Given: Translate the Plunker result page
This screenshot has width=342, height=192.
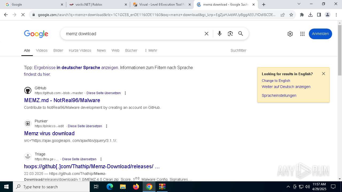Looking at the screenshot, I should 85,126.
